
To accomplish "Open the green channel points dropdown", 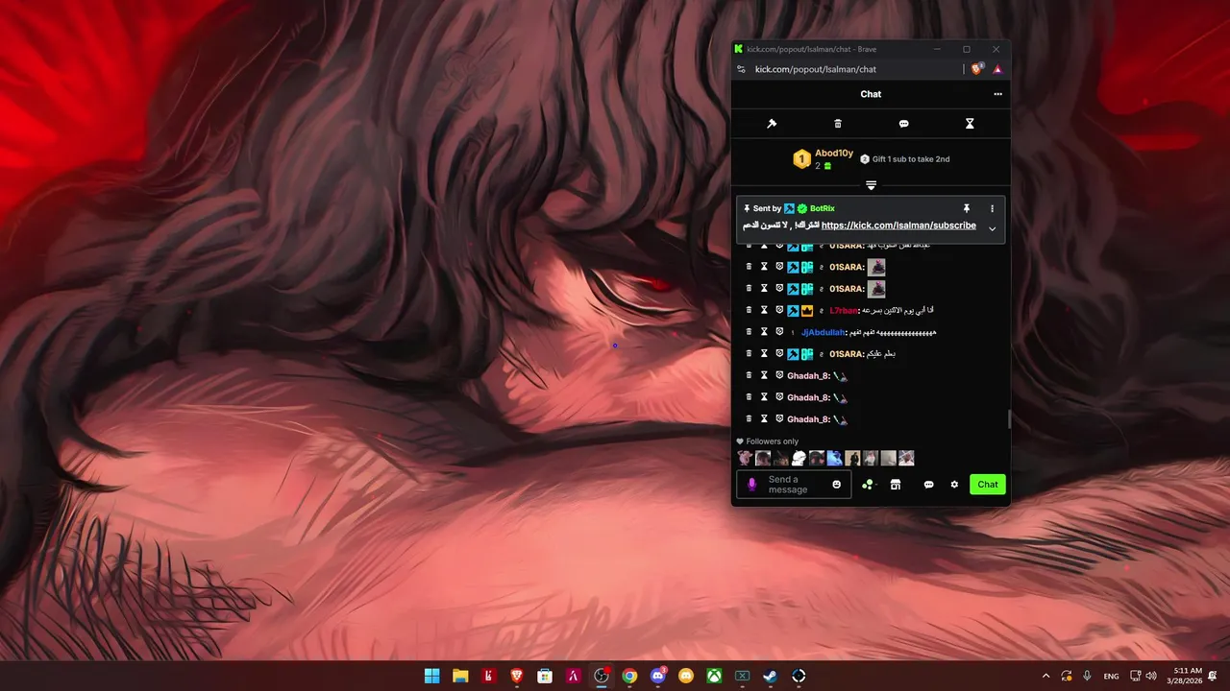I will [869, 485].
